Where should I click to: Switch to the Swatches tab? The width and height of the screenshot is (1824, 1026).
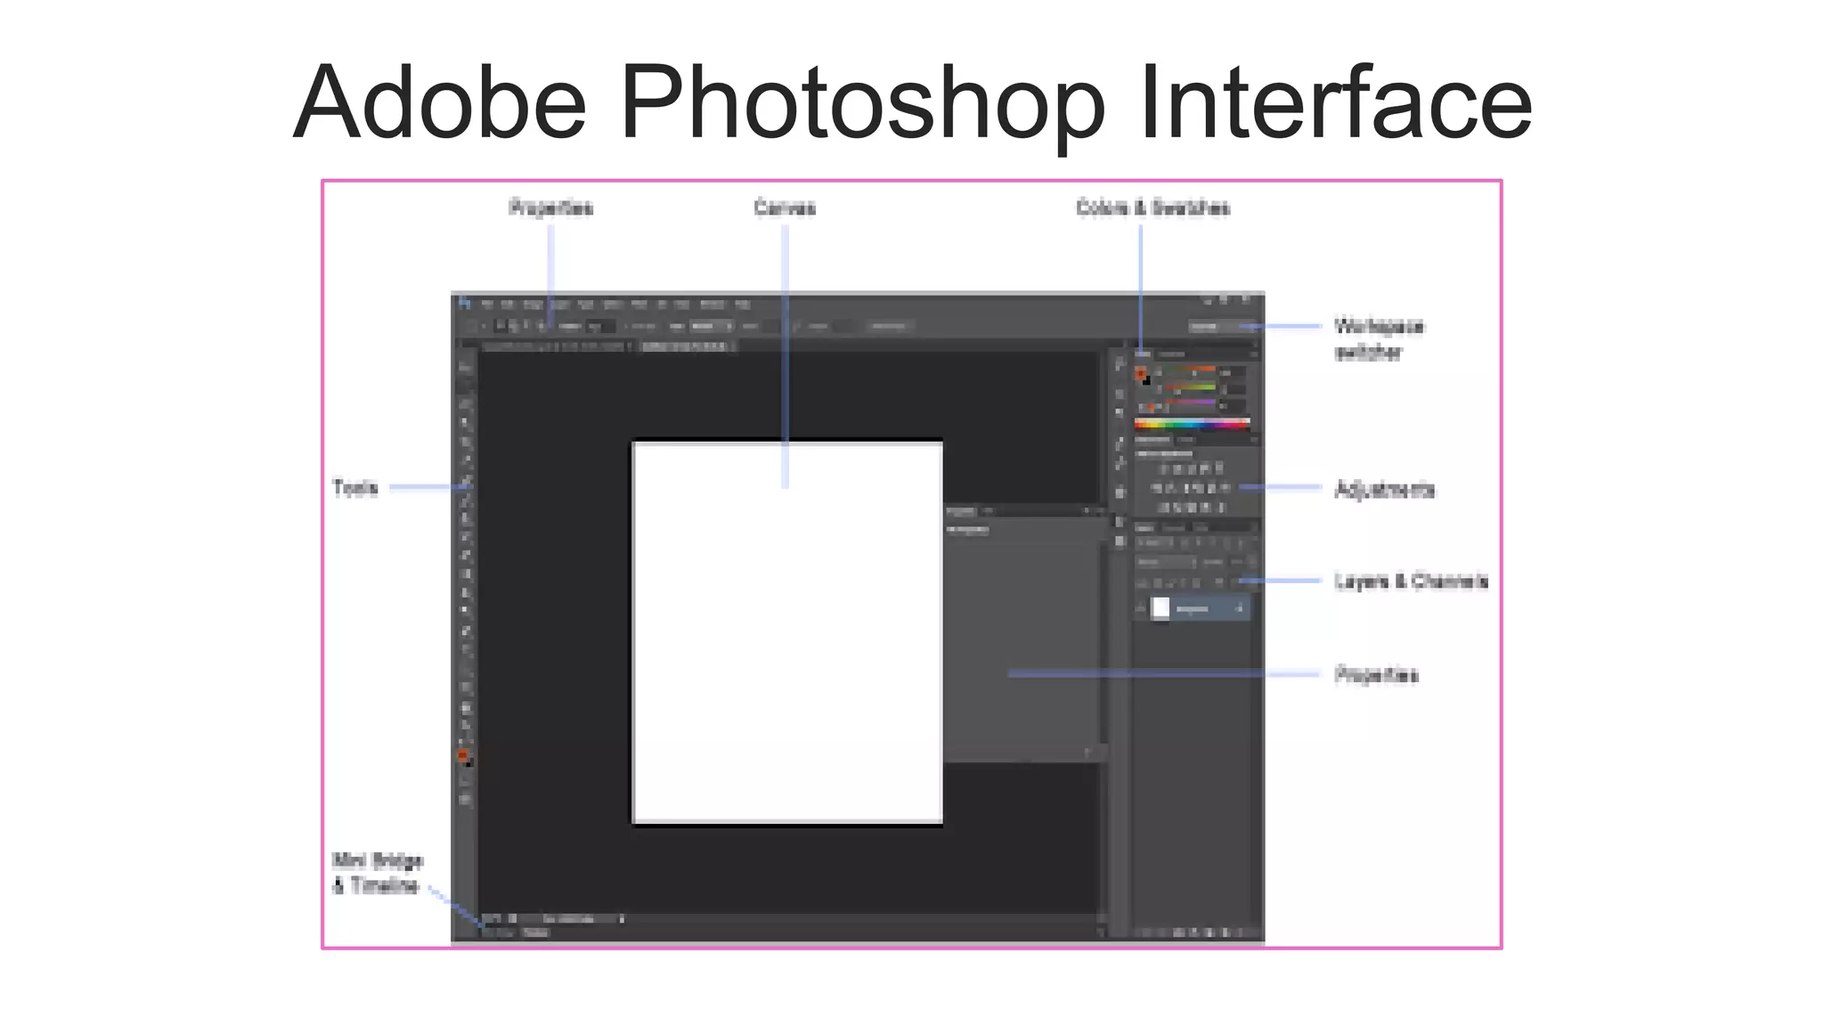[1171, 354]
